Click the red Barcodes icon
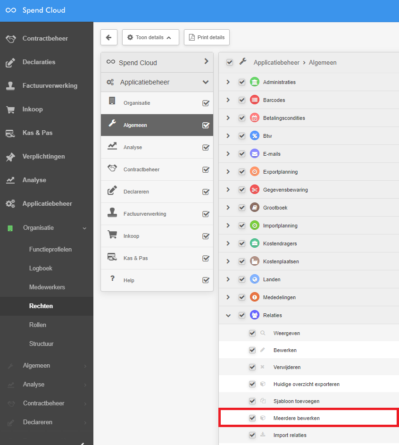The image size is (399, 445). tap(255, 100)
